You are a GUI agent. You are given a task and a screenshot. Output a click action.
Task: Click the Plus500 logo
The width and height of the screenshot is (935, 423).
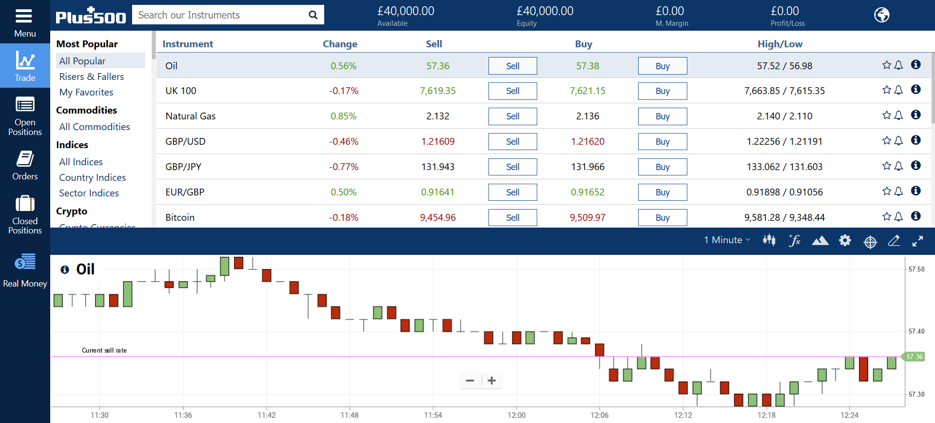(91, 16)
